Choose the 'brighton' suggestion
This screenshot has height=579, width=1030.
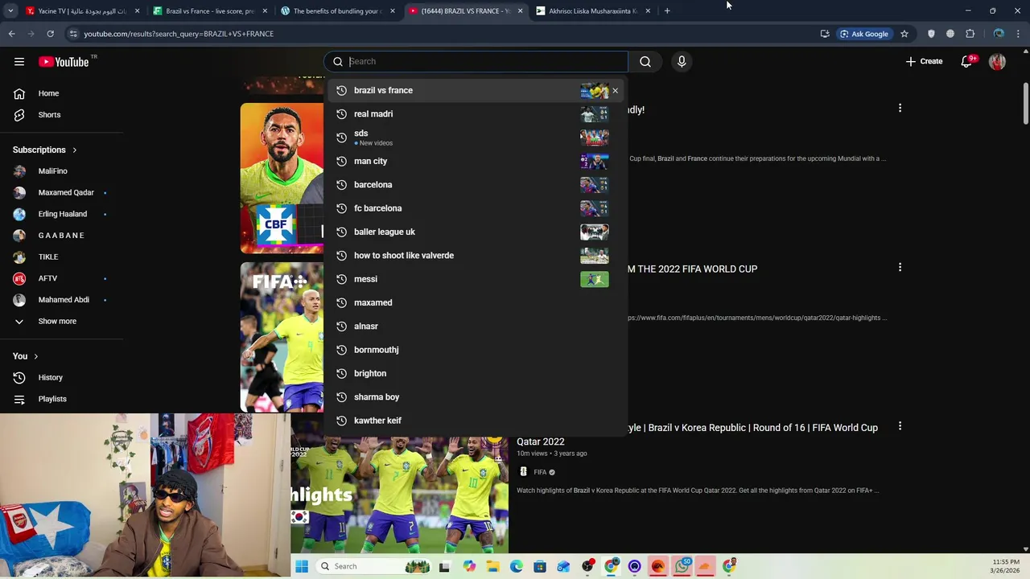point(475,373)
